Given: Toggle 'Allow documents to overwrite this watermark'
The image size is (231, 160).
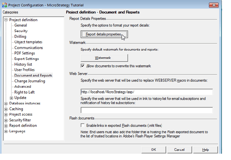Looking at the screenshot, I should pos(83,66).
